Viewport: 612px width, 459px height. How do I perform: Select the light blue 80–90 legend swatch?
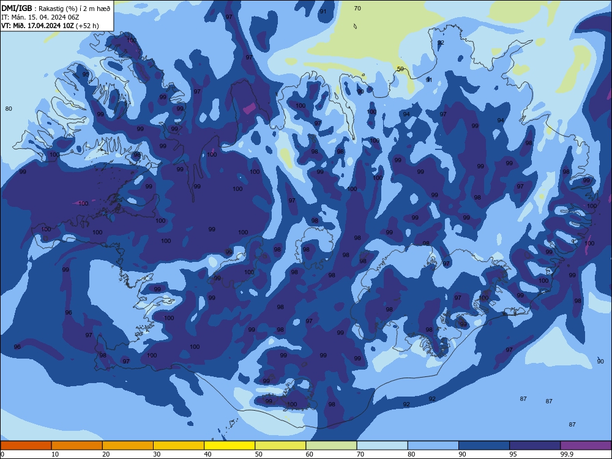point(433,446)
